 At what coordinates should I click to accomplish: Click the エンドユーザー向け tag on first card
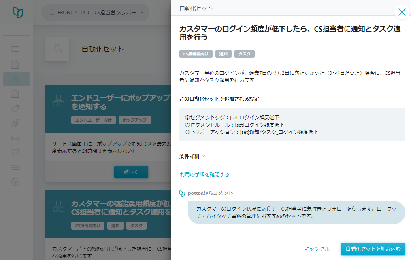[x=93, y=120]
